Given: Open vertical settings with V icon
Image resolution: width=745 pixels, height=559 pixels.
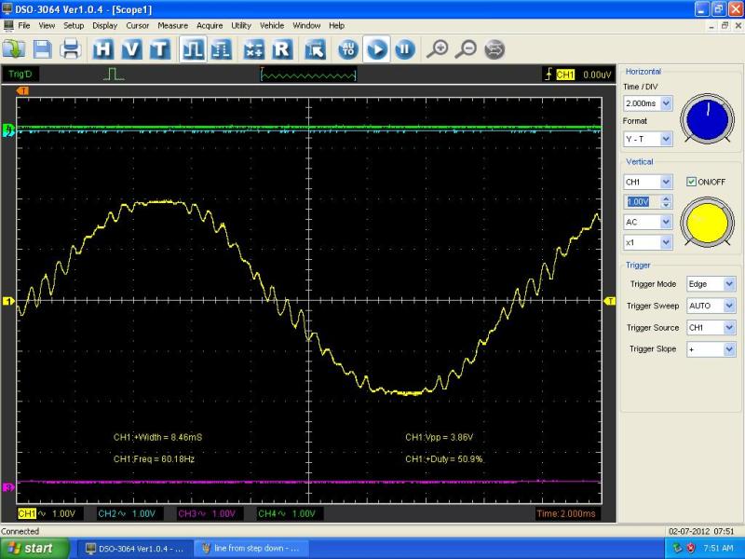Looking at the screenshot, I should point(131,49).
